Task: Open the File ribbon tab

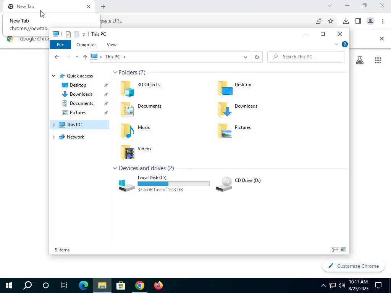Action: [x=60, y=45]
